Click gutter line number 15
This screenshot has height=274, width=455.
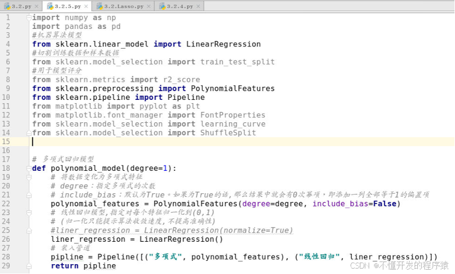point(6,141)
